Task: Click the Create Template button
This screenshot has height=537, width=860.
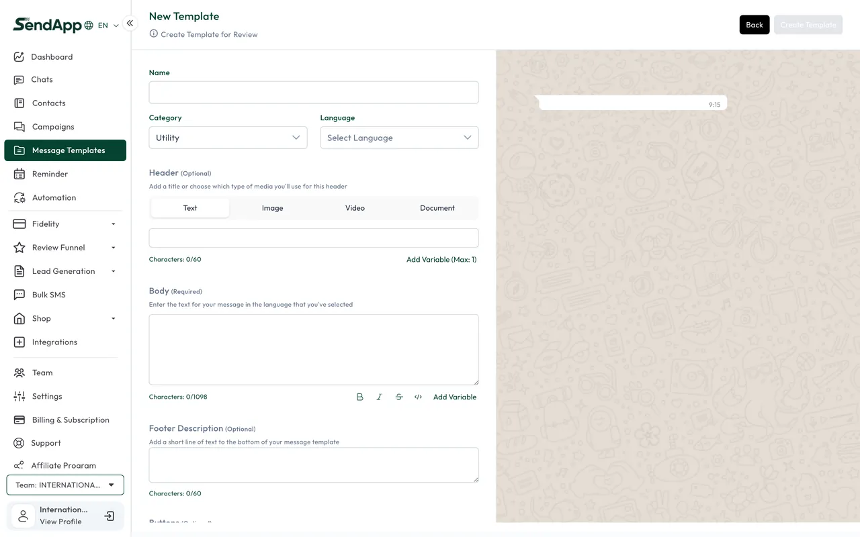Action: click(808, 25)
